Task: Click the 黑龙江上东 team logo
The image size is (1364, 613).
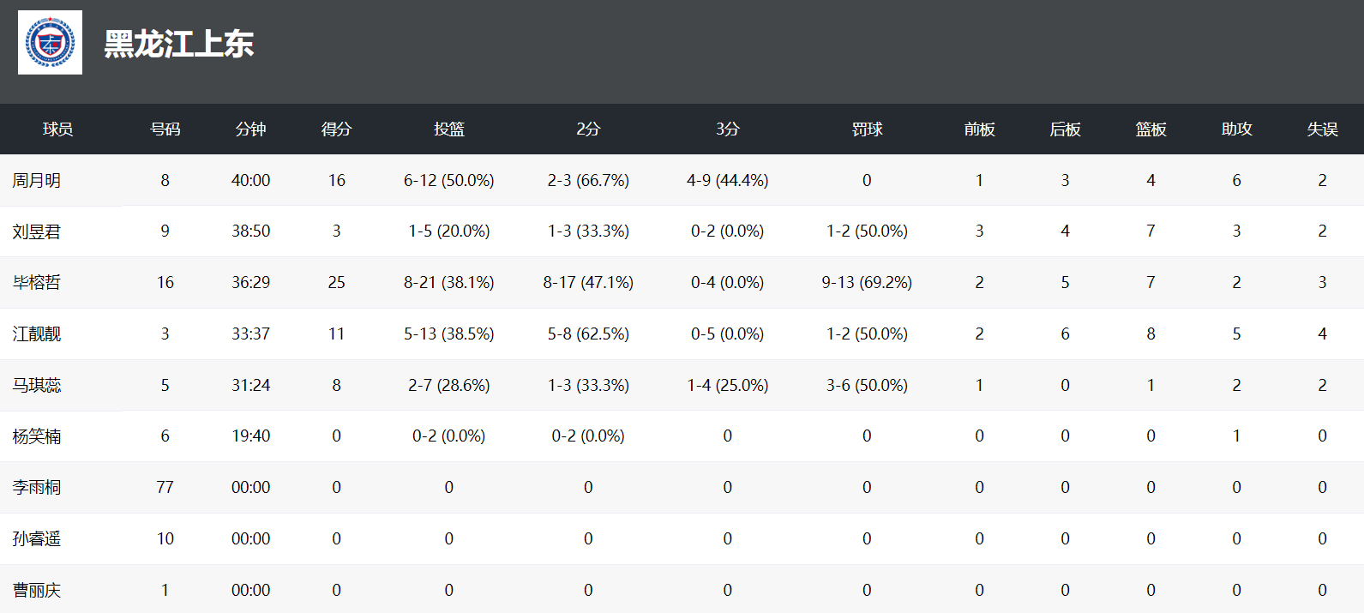Action: coord(50,43)
